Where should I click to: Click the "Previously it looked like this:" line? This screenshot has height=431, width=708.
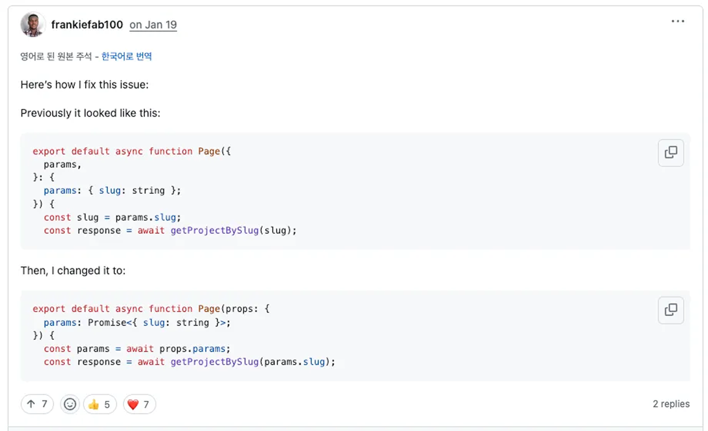[90, 113]
